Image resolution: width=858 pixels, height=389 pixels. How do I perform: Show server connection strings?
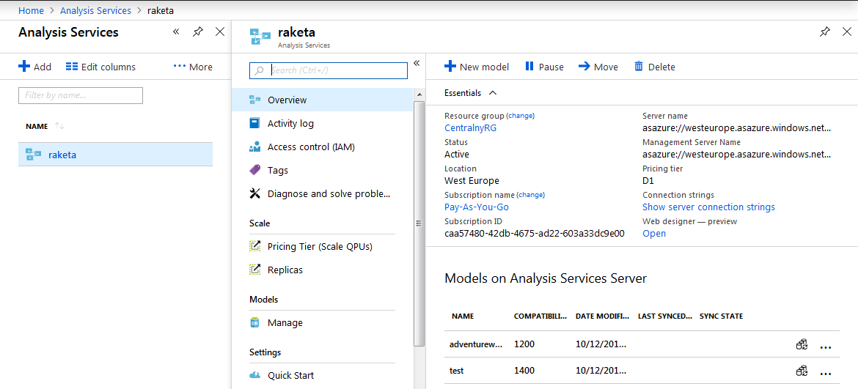708,207
